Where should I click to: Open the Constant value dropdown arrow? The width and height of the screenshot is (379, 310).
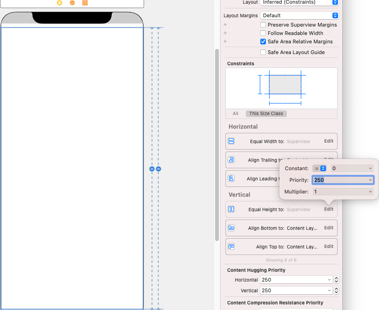point(370,168)
